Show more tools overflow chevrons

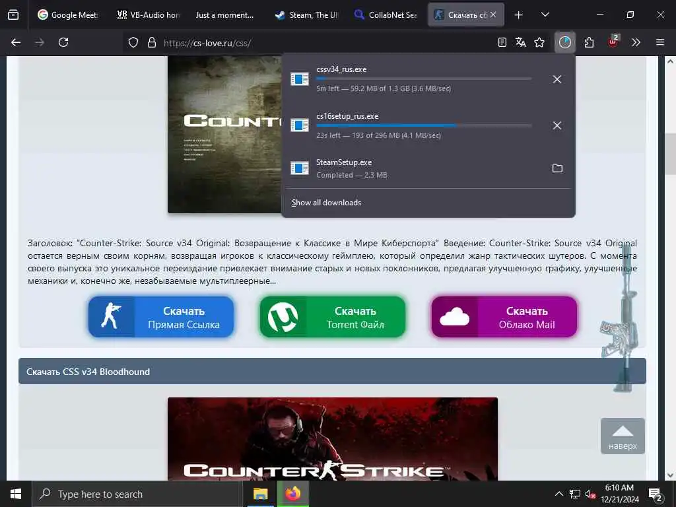click(636, 42)
